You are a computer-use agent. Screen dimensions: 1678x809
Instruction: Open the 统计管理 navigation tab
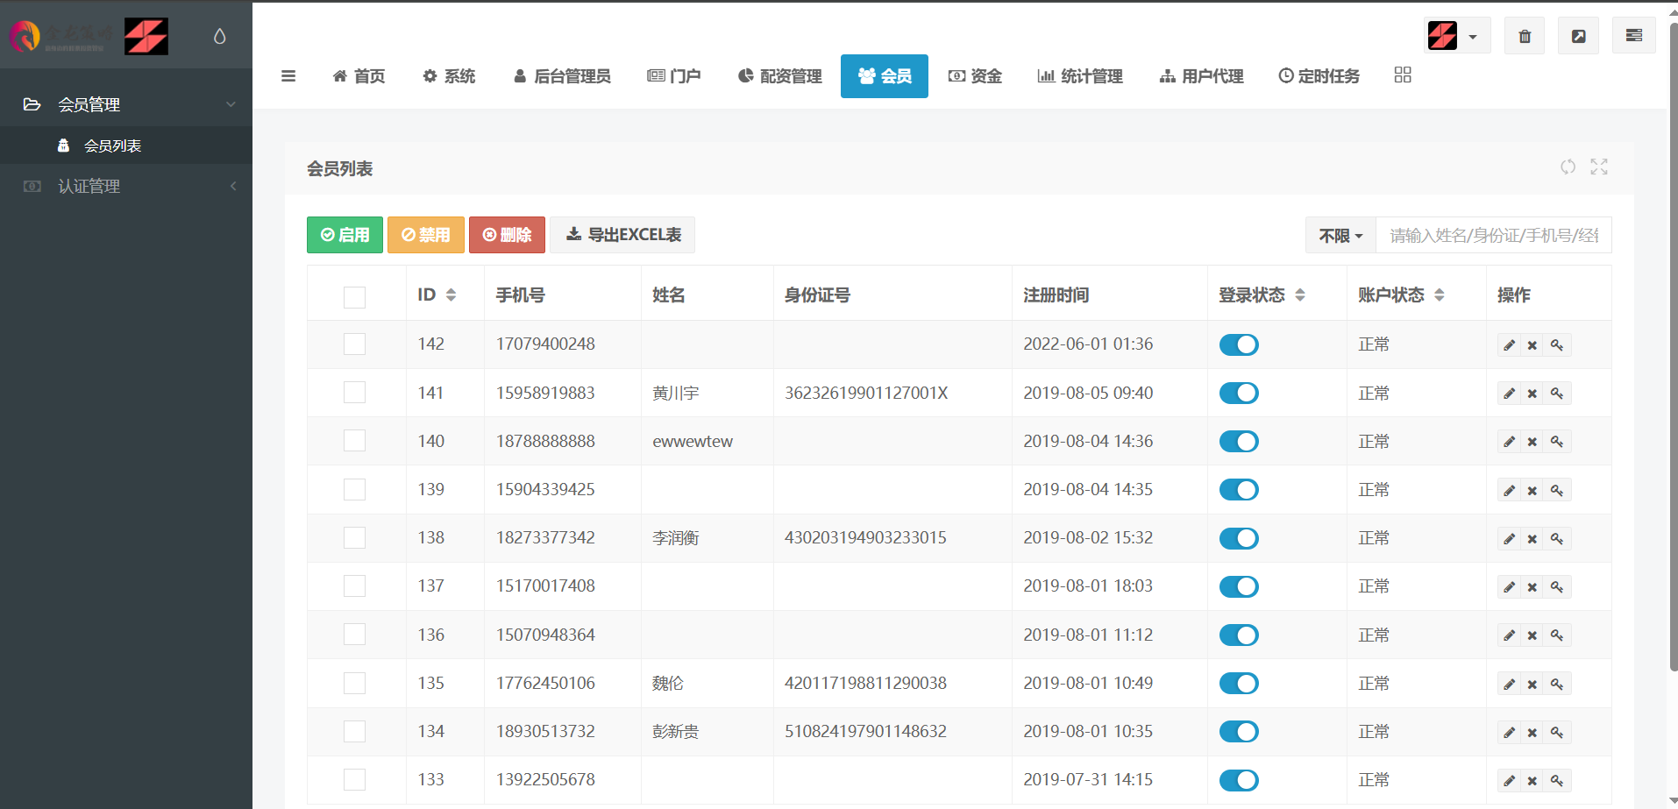pos(1080,76)
